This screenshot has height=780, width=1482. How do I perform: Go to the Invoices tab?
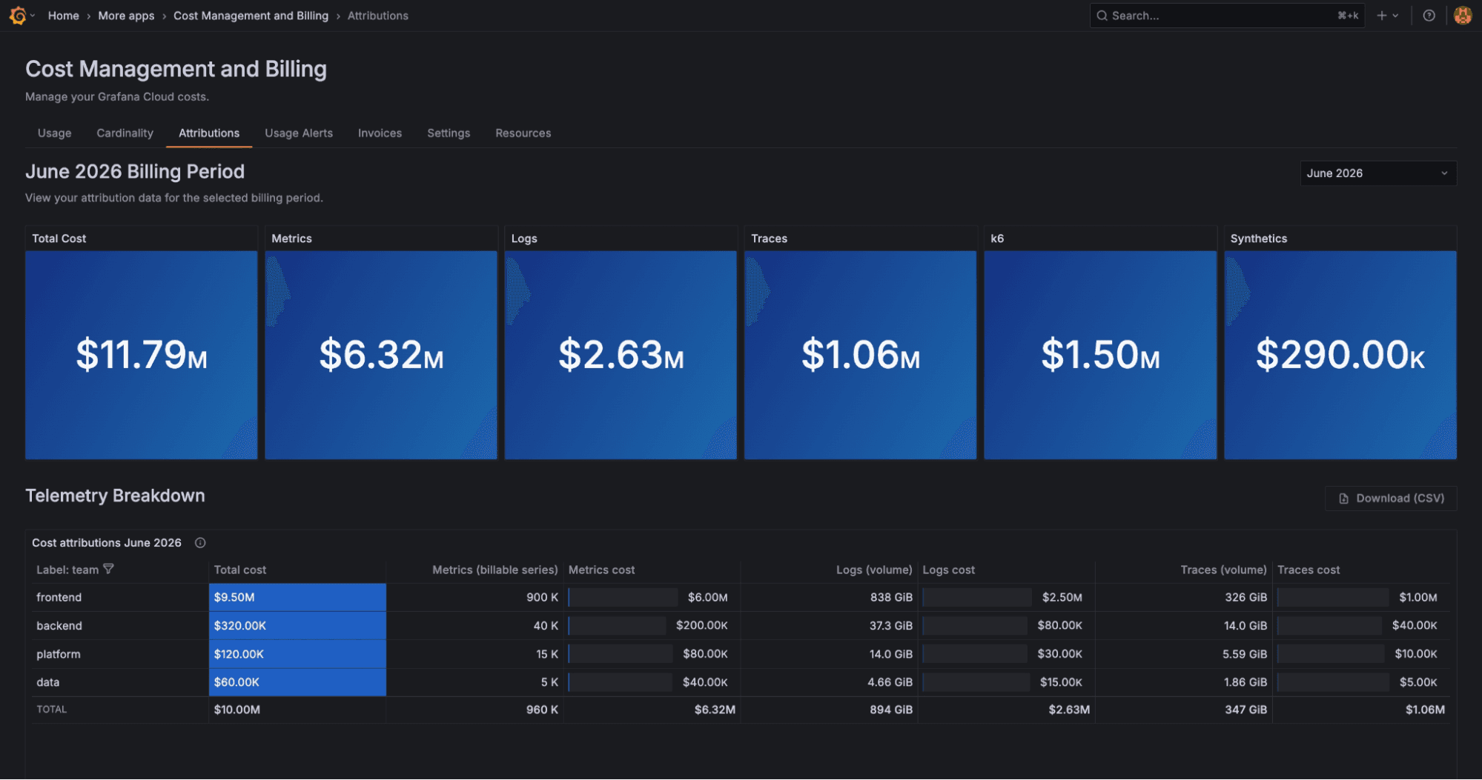coord(380,133)
